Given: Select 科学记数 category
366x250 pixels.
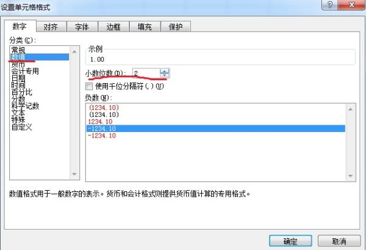Looking at the screenshot, I should coord(25,106).
